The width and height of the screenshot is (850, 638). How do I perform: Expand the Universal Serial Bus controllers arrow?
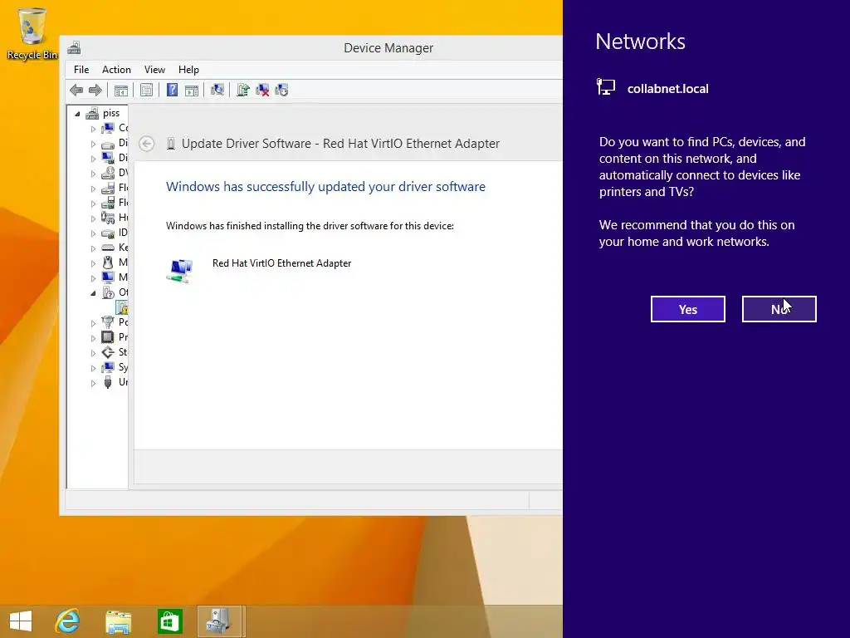pos(93,383)
